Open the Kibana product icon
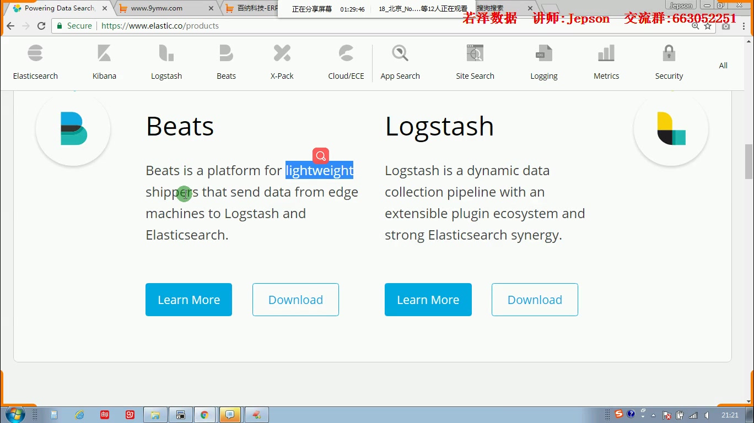The image size is (754, 423). click(104, 53)
